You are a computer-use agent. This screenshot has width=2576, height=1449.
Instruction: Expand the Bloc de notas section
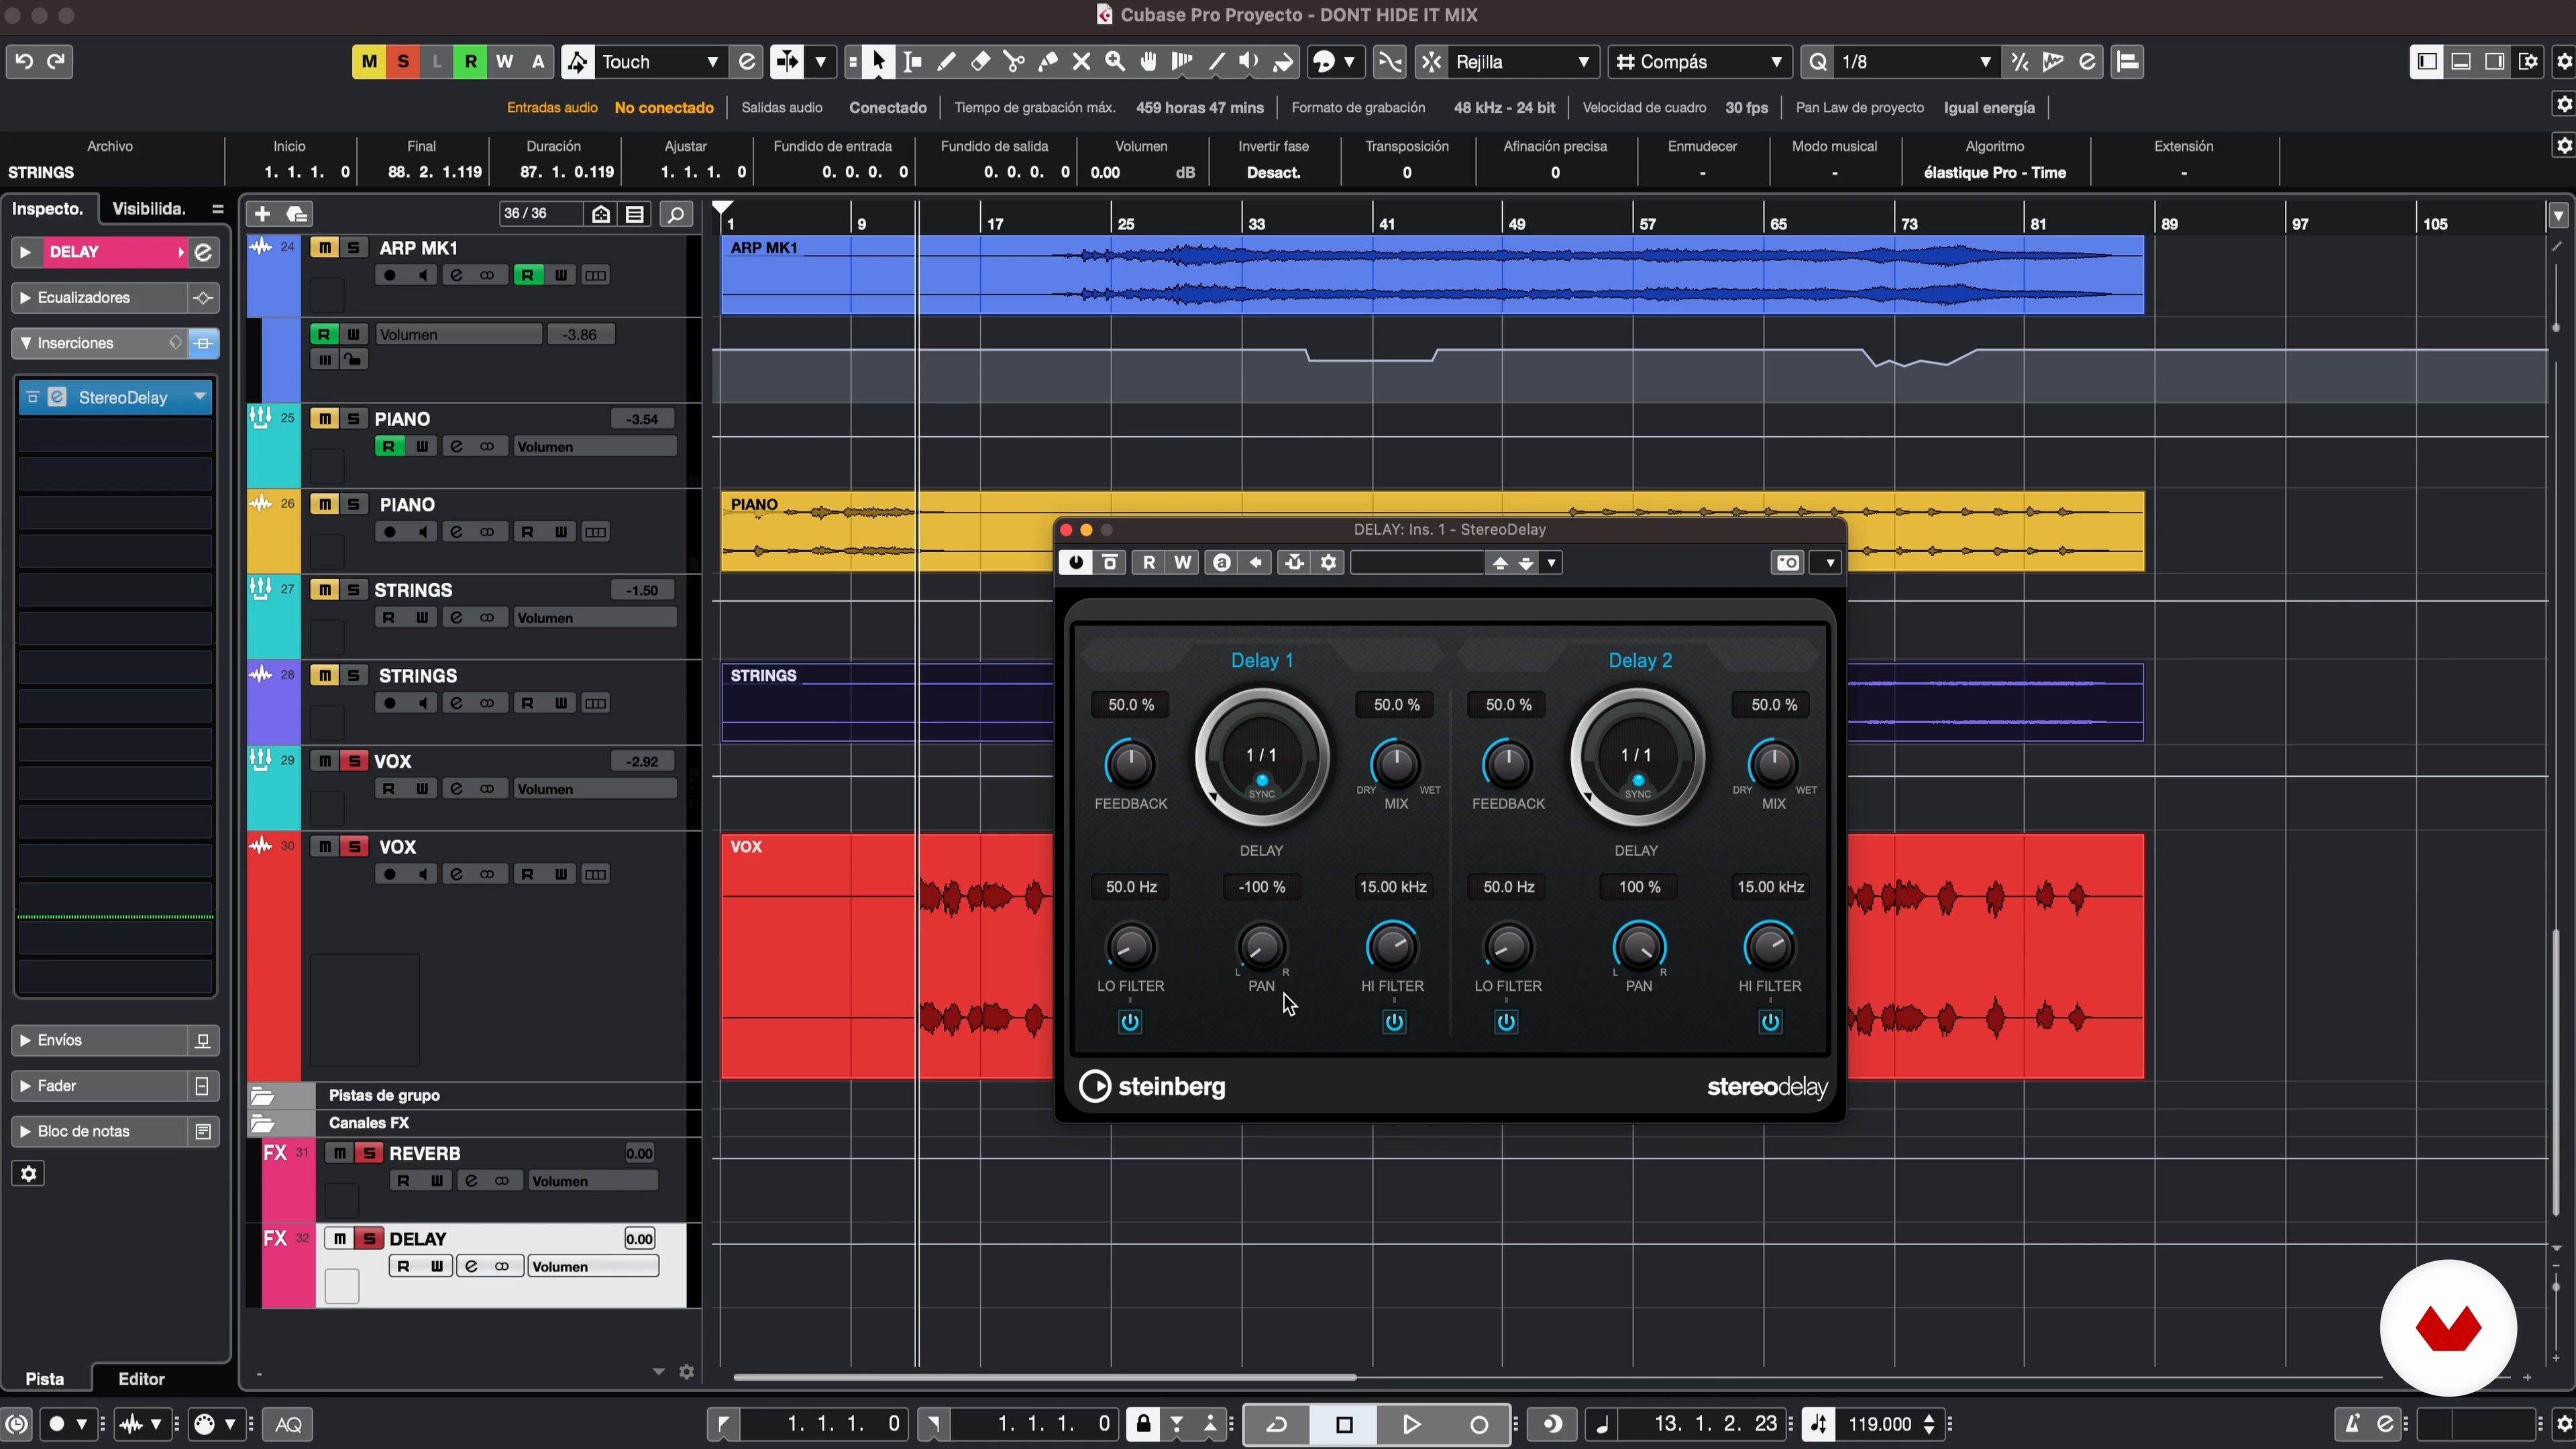[26, 1131]
